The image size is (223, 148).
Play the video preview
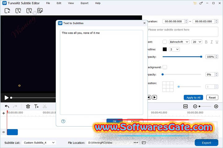pyautogui.click(x=6, y=98)
